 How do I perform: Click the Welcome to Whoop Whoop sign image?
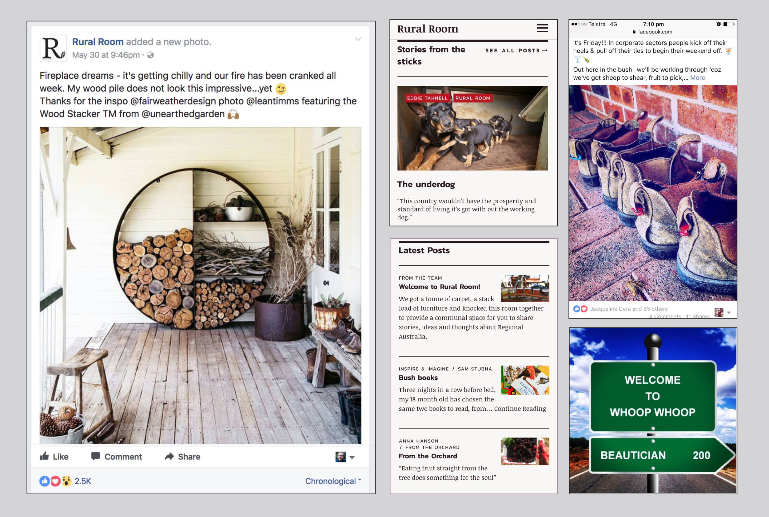click(x=653, y=410)
